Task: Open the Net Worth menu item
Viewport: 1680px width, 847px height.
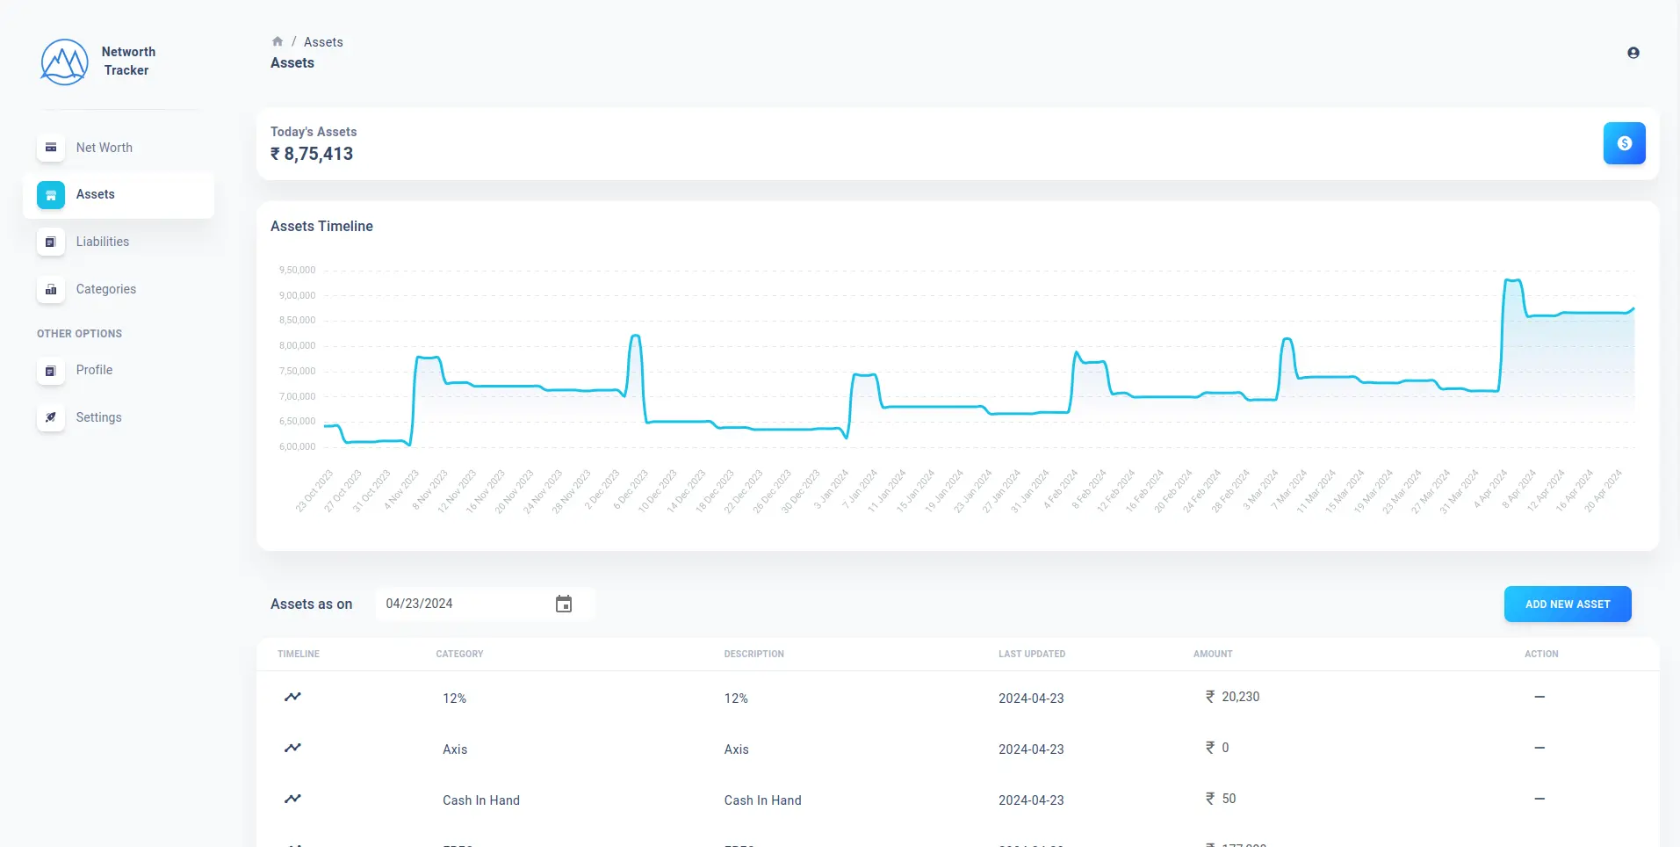Action: [x=119, y=148]
